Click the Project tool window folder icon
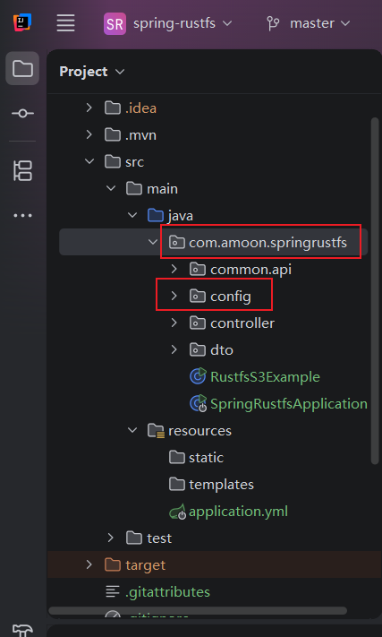Image resolution: width=382 pixels, height=637 pixels. (x=22, y=68)
